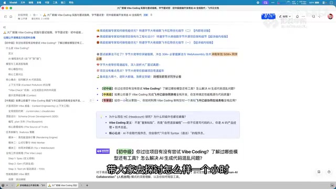Go to Context Engineering outline item
Image resolution: width=336 pixels, height=189 pixels.
point(37,106)
